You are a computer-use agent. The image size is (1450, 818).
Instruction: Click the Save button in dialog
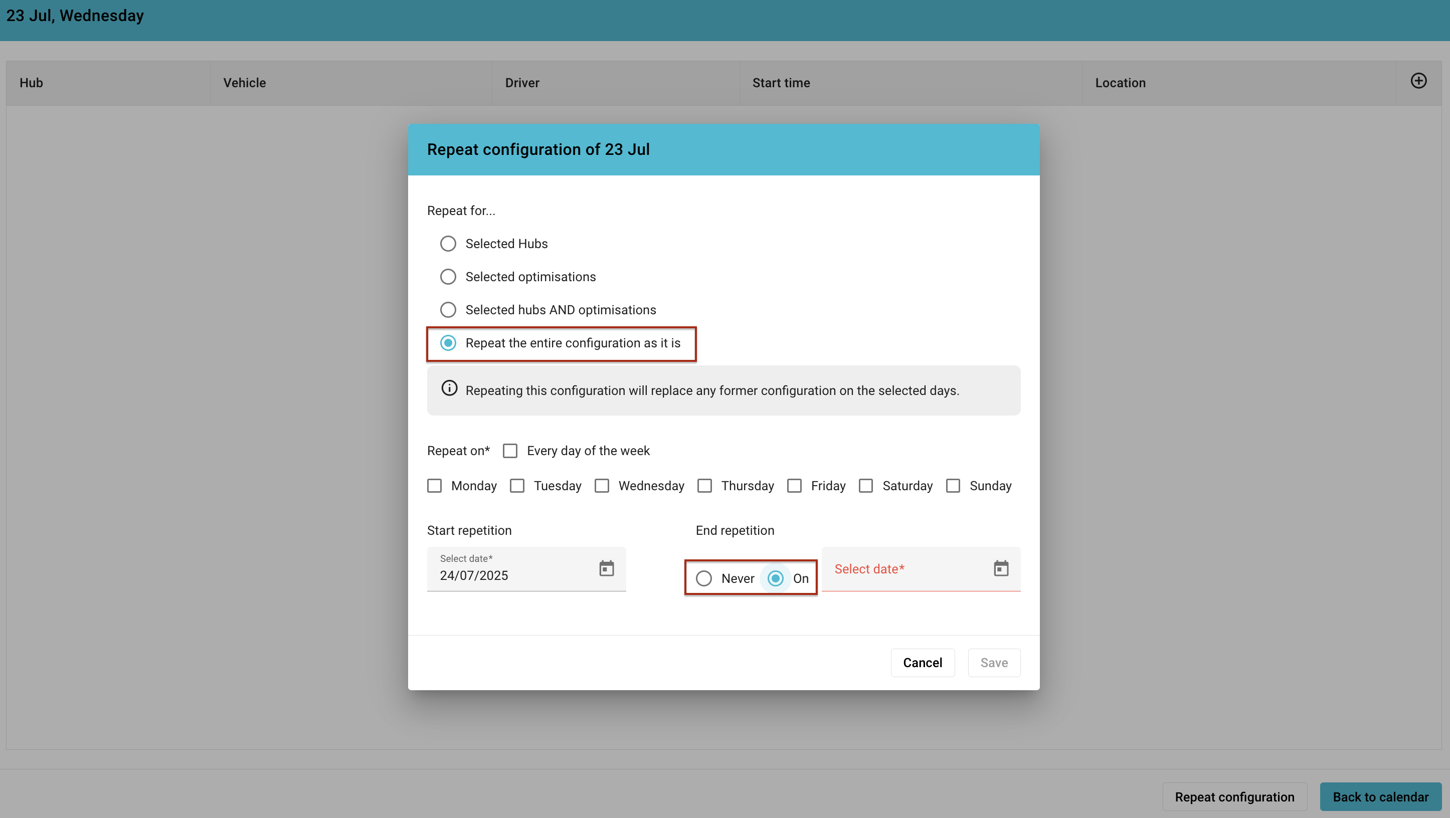[994, 663]
